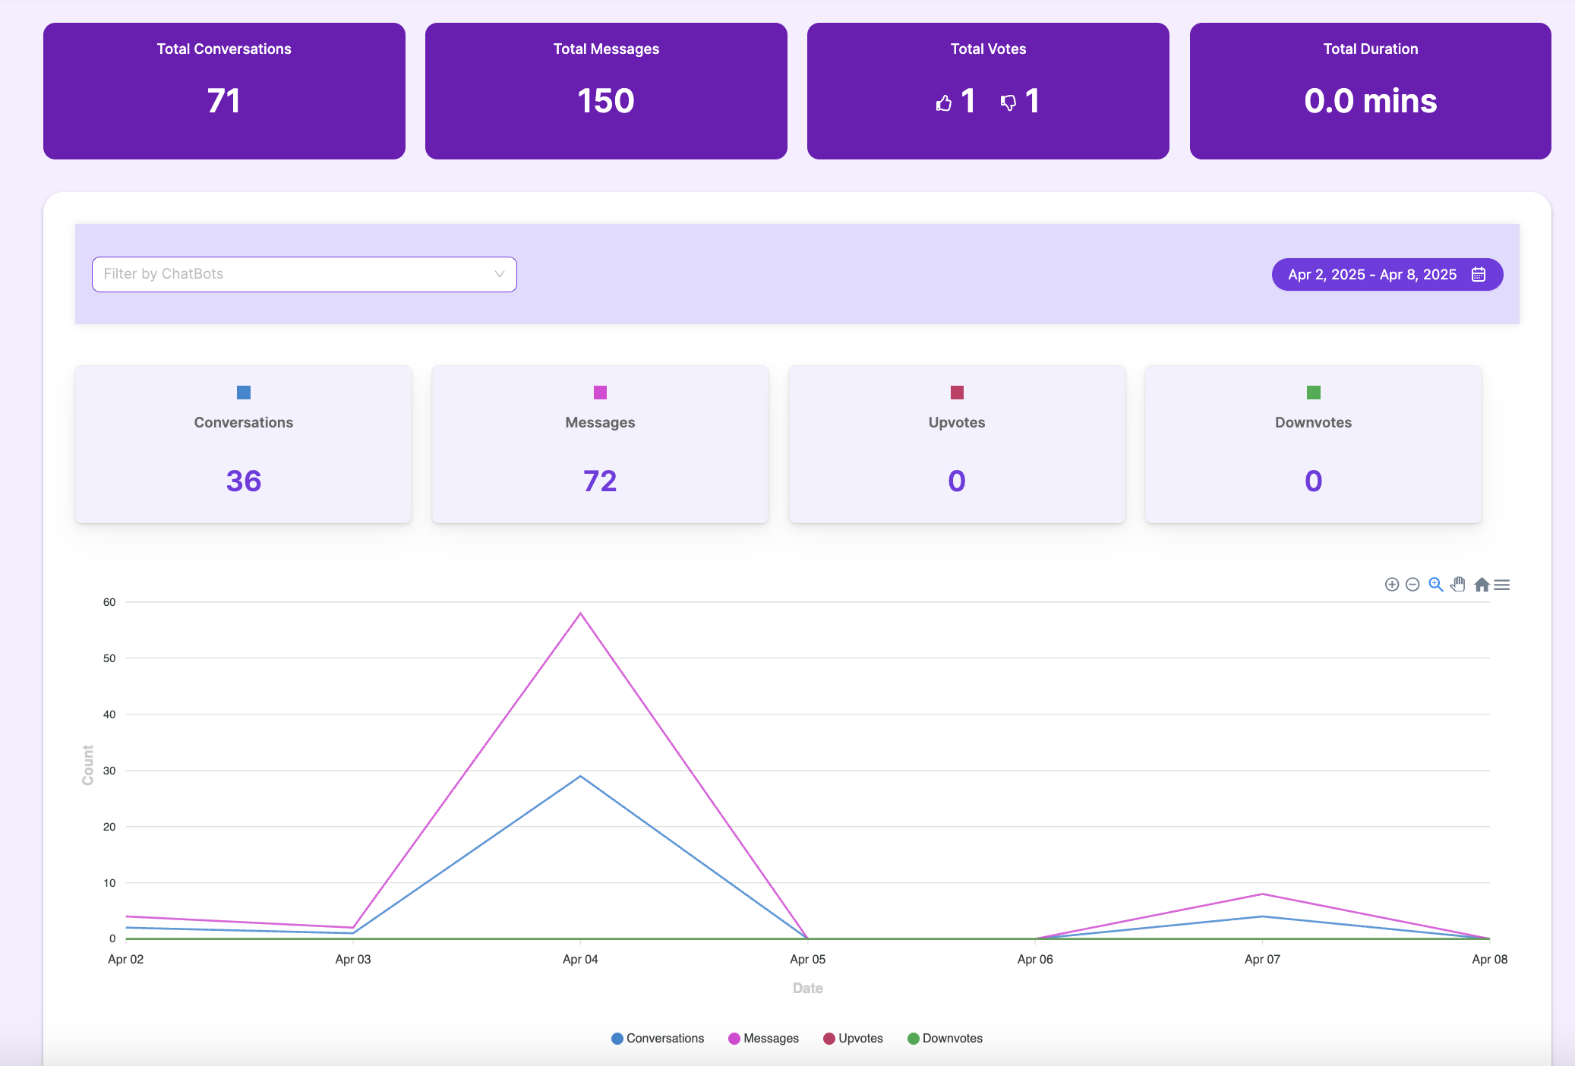1575x1066 pixels.
Task: Click the chart zoom out minus icon
Action: (x=1412, y=585)
